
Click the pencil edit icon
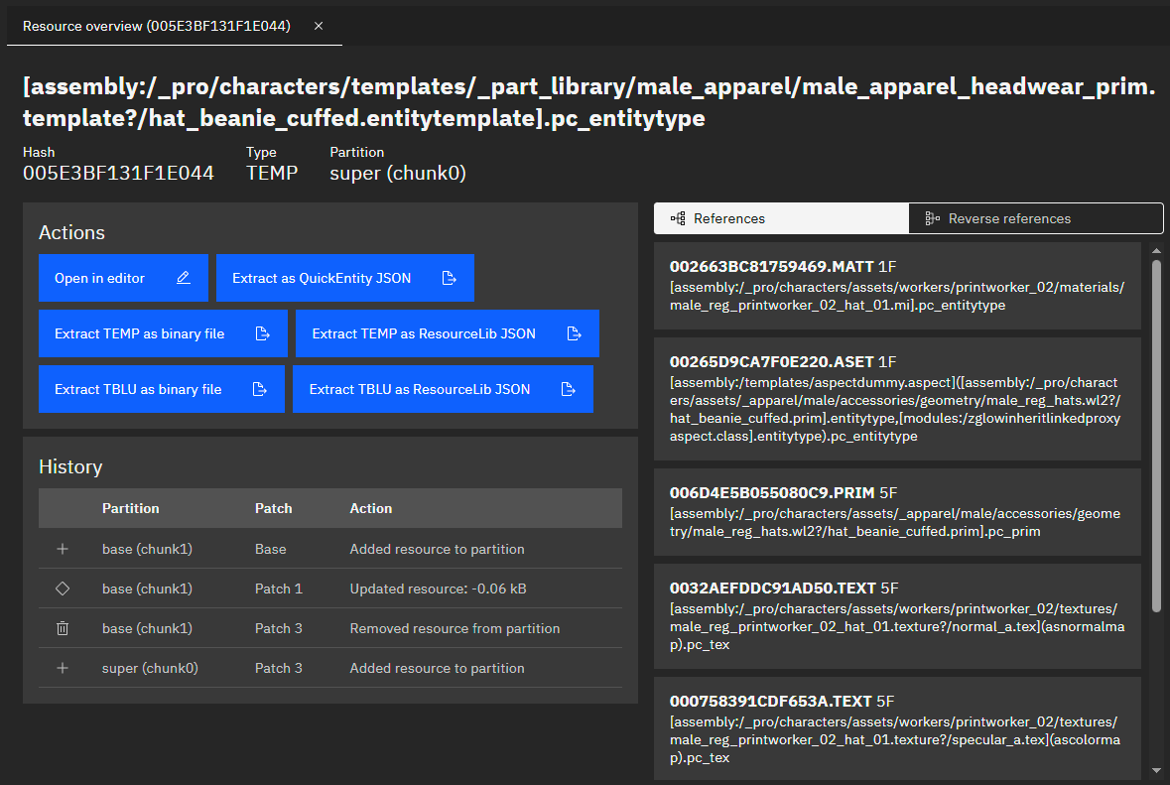[184, 278]
